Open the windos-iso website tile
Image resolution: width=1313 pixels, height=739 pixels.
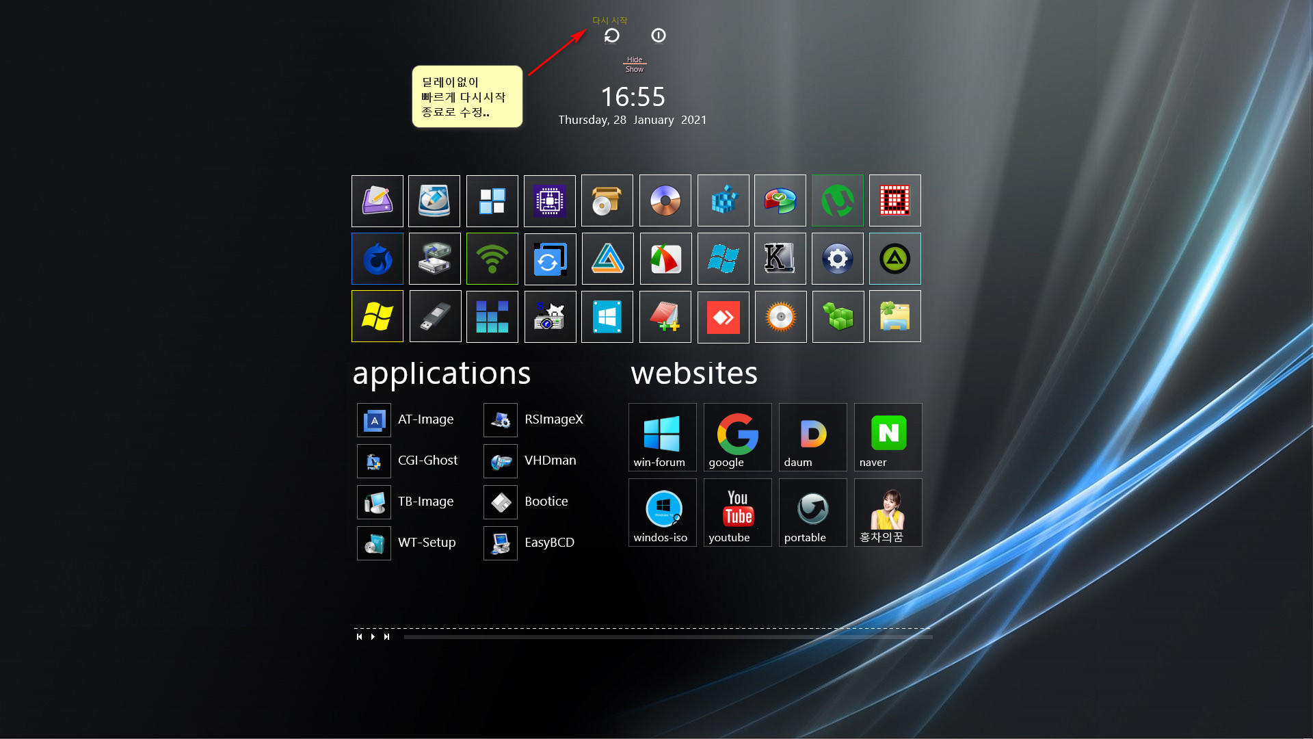(663, 513)
